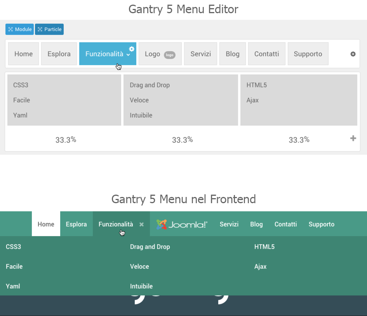
Task: Open Facile in the frontend dropdown
Action: pos(14,266)
